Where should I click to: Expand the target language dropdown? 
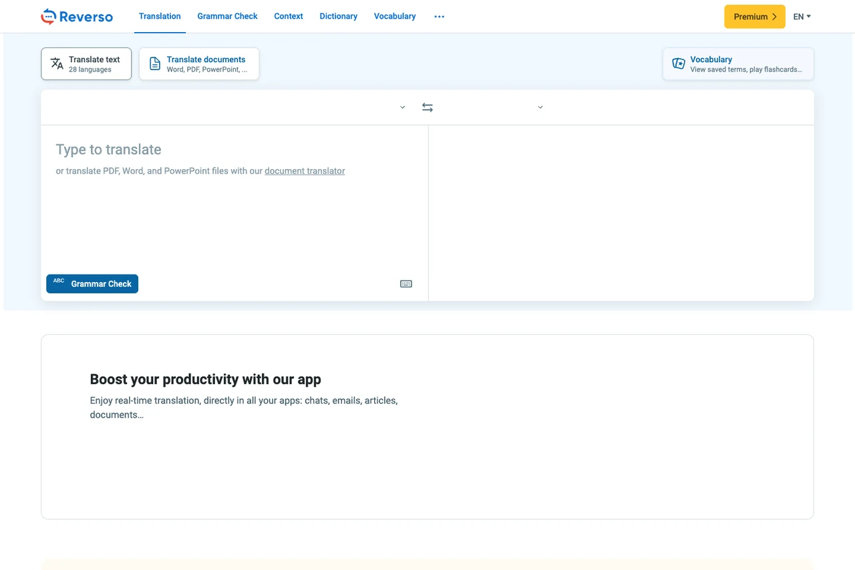(540, 107)
